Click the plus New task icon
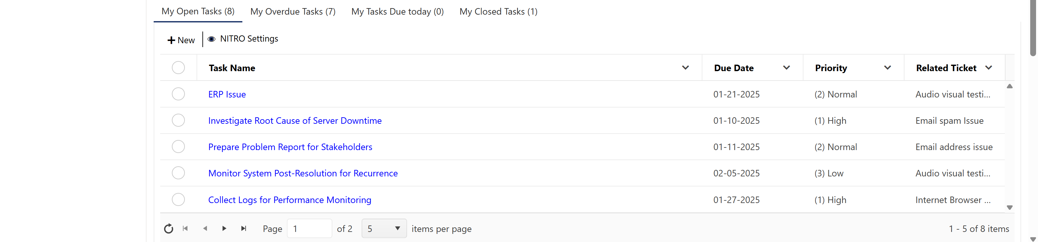 click(171, 40)
